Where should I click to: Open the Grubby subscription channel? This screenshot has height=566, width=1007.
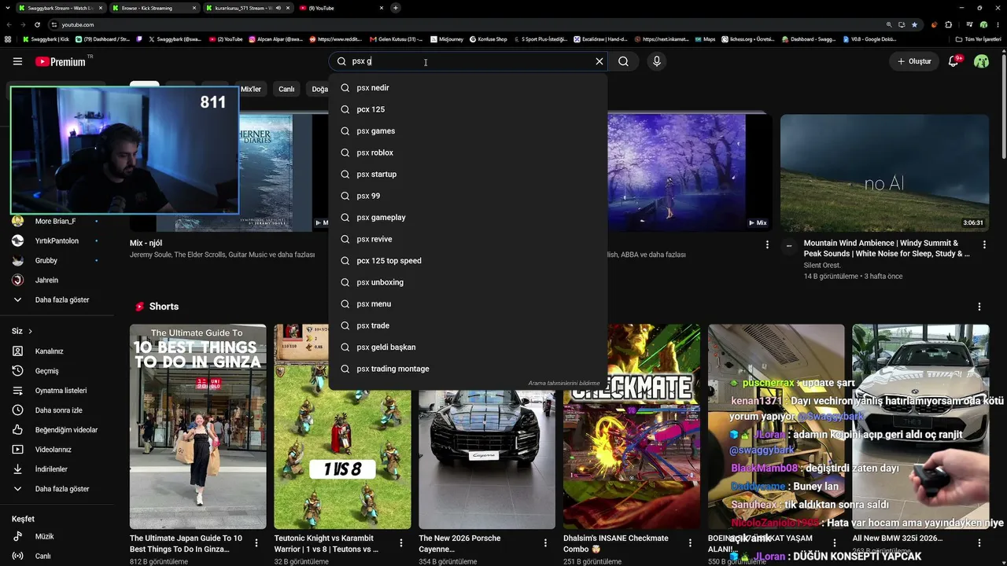tap(57, 261)
